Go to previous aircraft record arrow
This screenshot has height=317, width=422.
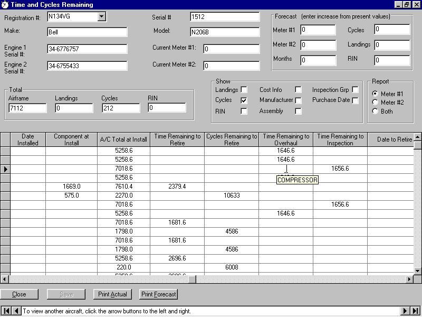(16, 311)
